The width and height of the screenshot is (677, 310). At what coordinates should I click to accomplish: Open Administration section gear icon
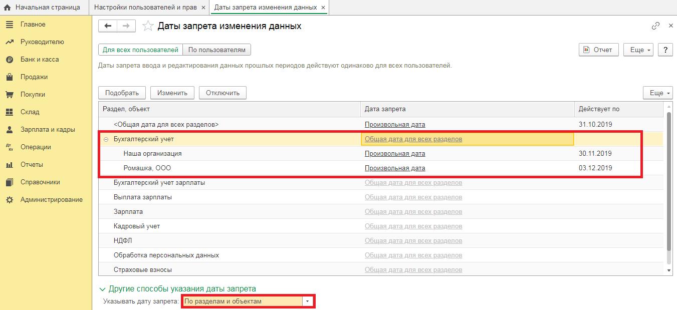[9, 200]
